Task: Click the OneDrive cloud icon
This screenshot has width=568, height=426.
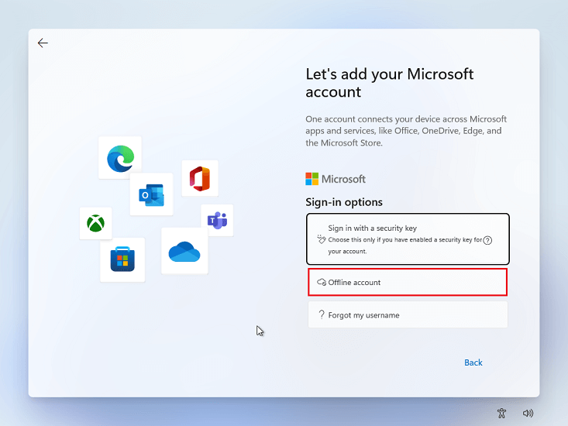Action: (x=184, y=251)
